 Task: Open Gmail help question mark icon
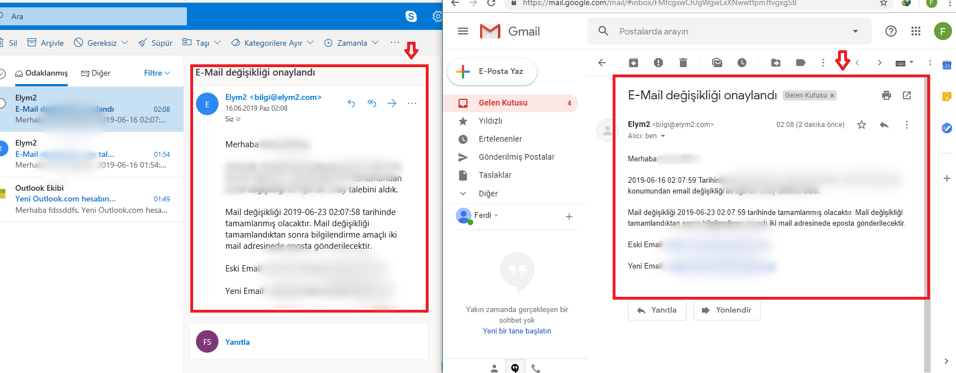tap(891, 31)
